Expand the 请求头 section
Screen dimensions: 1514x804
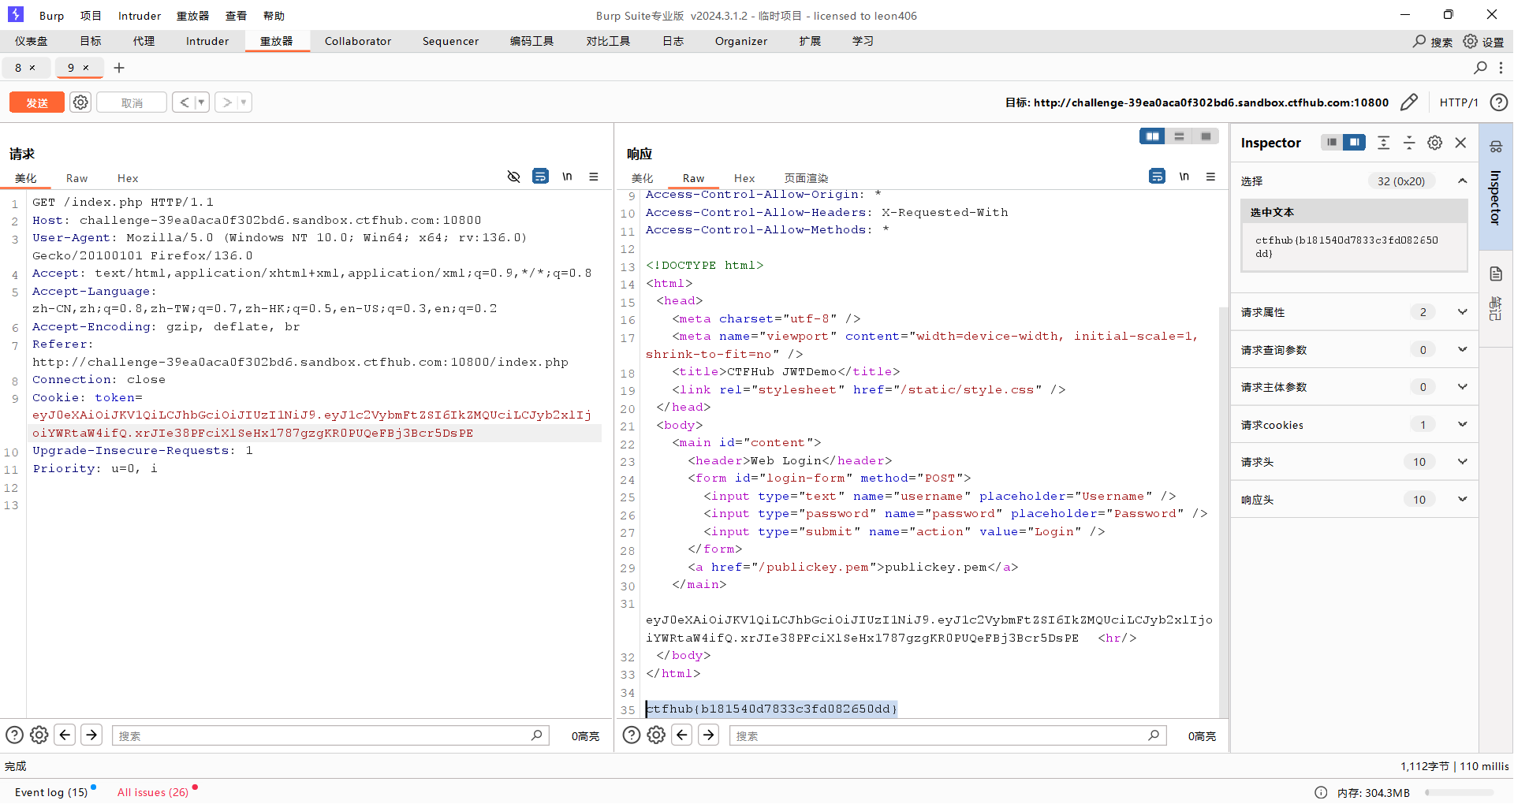pos(1462,462)
